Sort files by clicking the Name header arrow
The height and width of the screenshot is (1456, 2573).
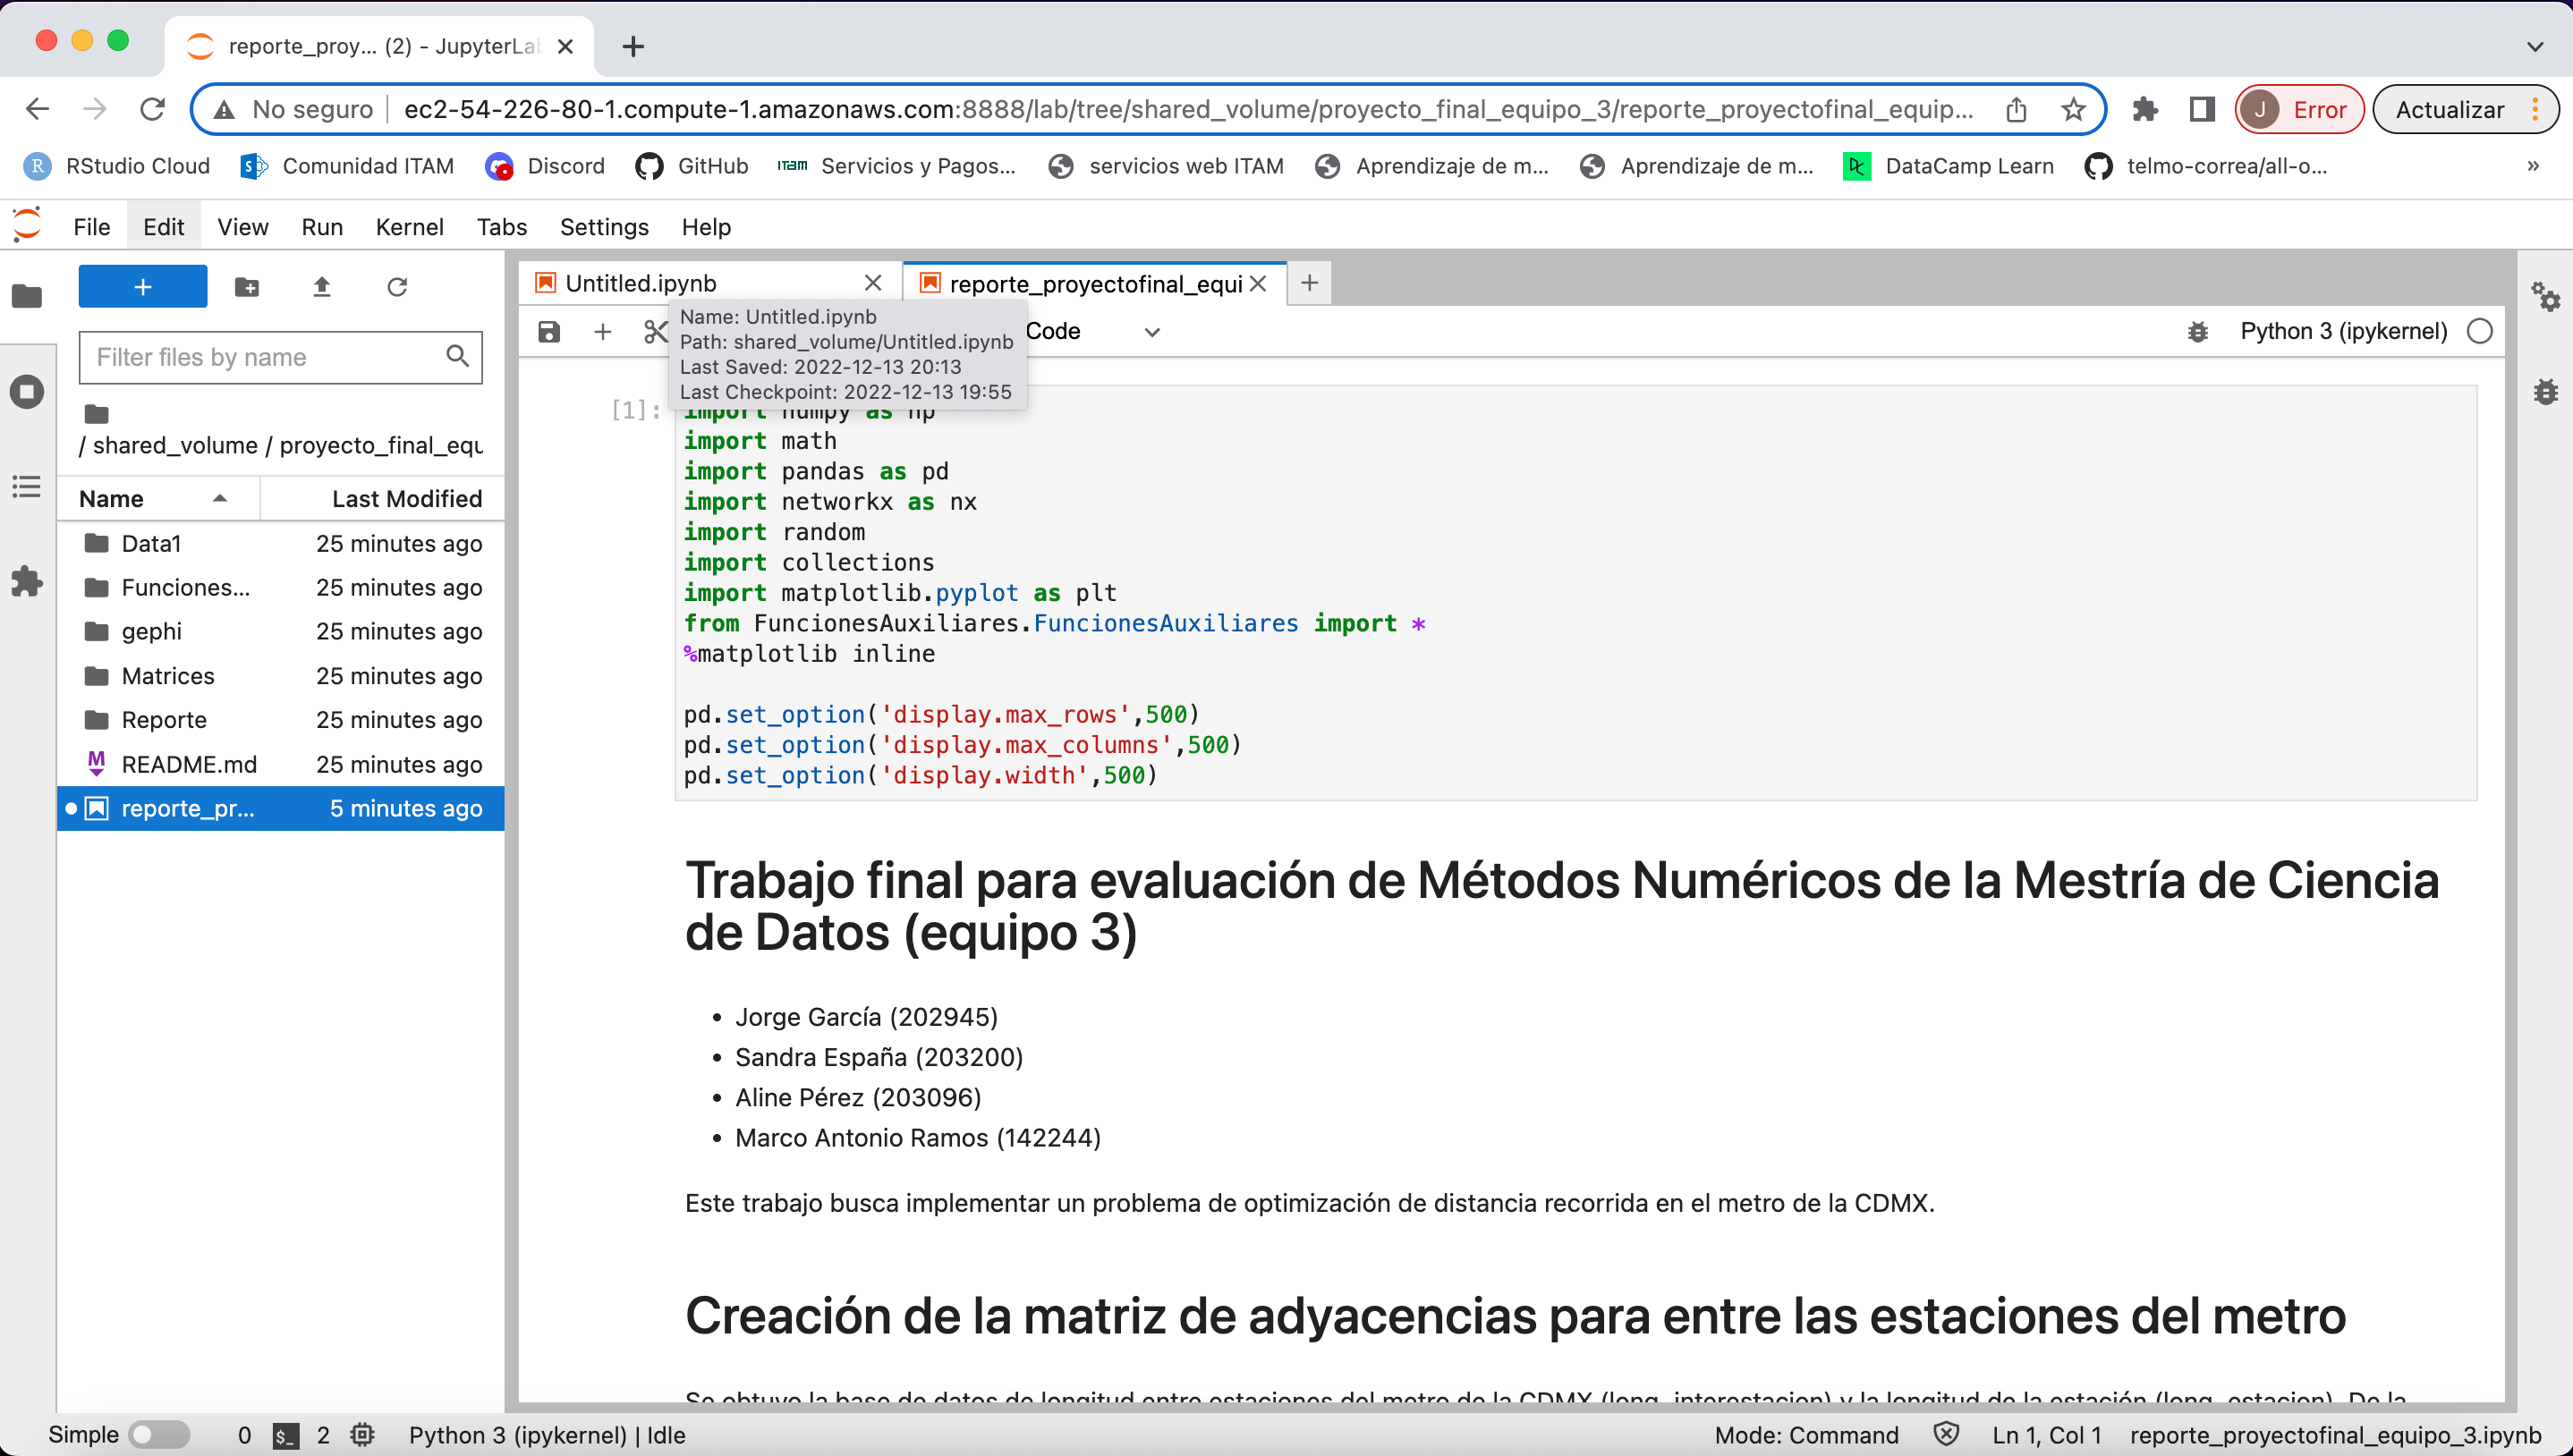click(x=220, y=498)
